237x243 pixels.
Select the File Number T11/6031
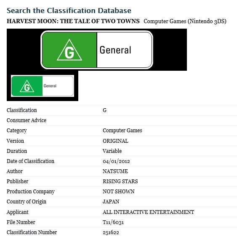(113, 222)
